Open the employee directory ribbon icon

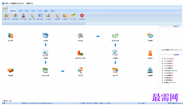(x=23, y=17)
